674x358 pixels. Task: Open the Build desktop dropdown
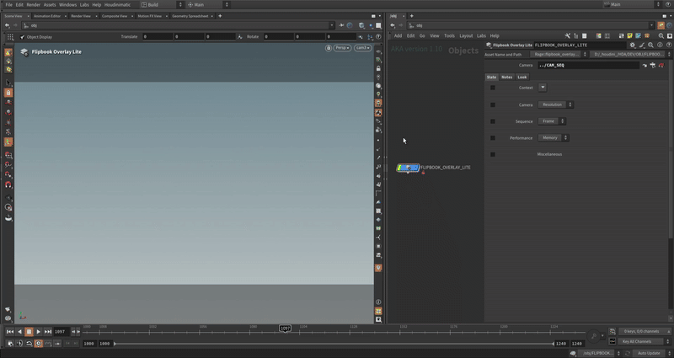(x=162, y=5)
